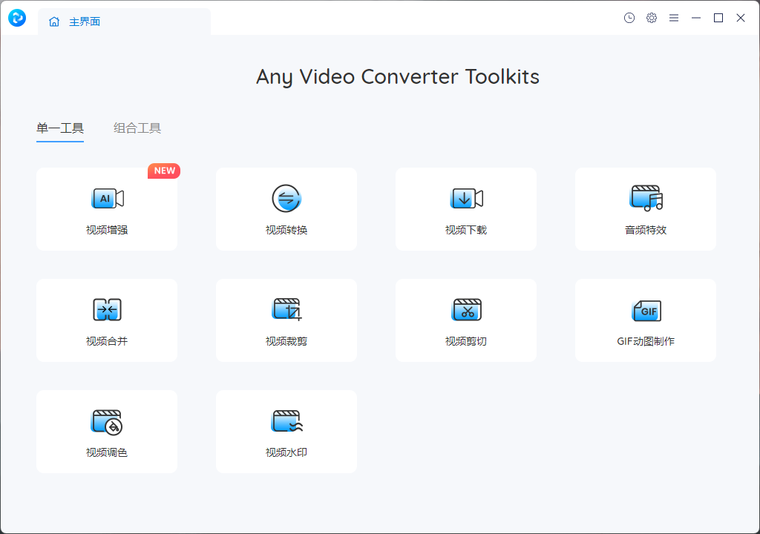Launch the GIF动图制作 icon
The height and width of the screenshot is (534, 760).
[646, 310]
